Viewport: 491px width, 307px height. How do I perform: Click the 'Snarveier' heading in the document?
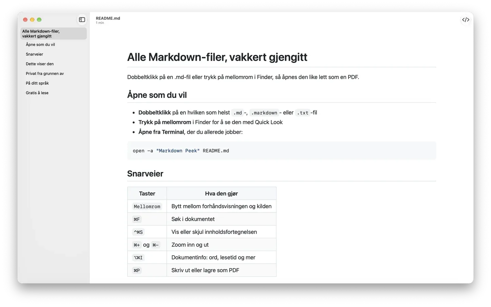[x=145, y=174]
